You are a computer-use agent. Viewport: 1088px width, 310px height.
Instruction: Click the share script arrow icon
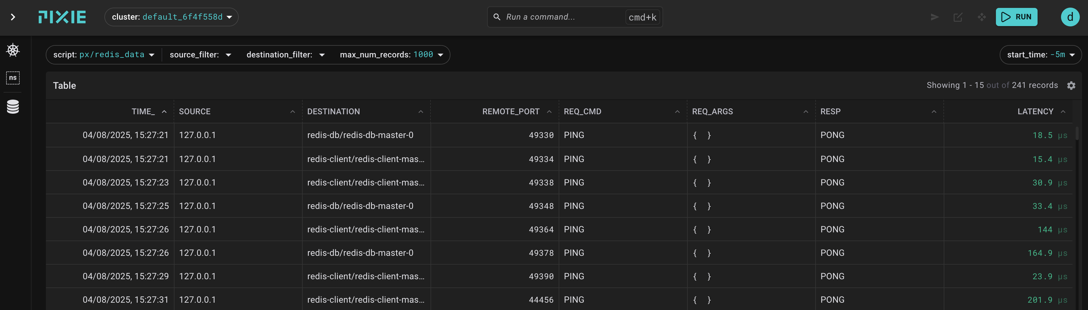point(935,17)
